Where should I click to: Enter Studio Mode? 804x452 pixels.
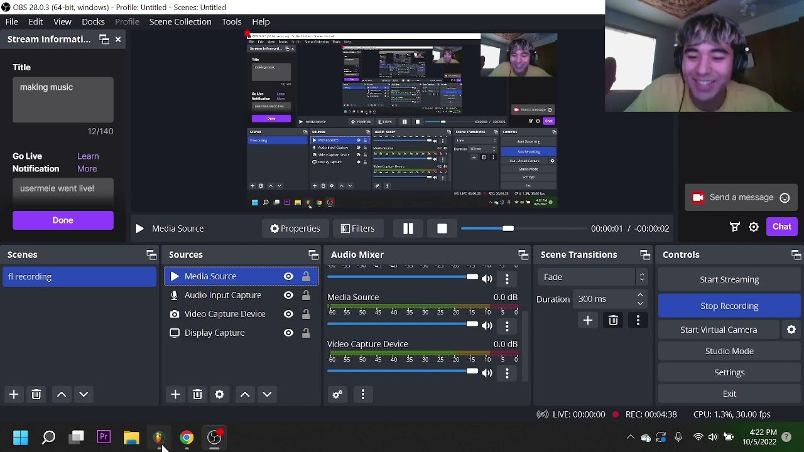point(729,351)
